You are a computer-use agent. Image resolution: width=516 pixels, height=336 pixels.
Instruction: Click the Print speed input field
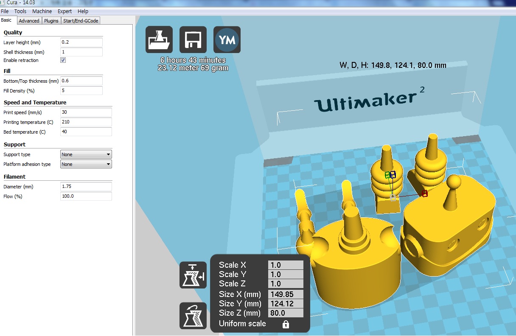pos(86,112)
